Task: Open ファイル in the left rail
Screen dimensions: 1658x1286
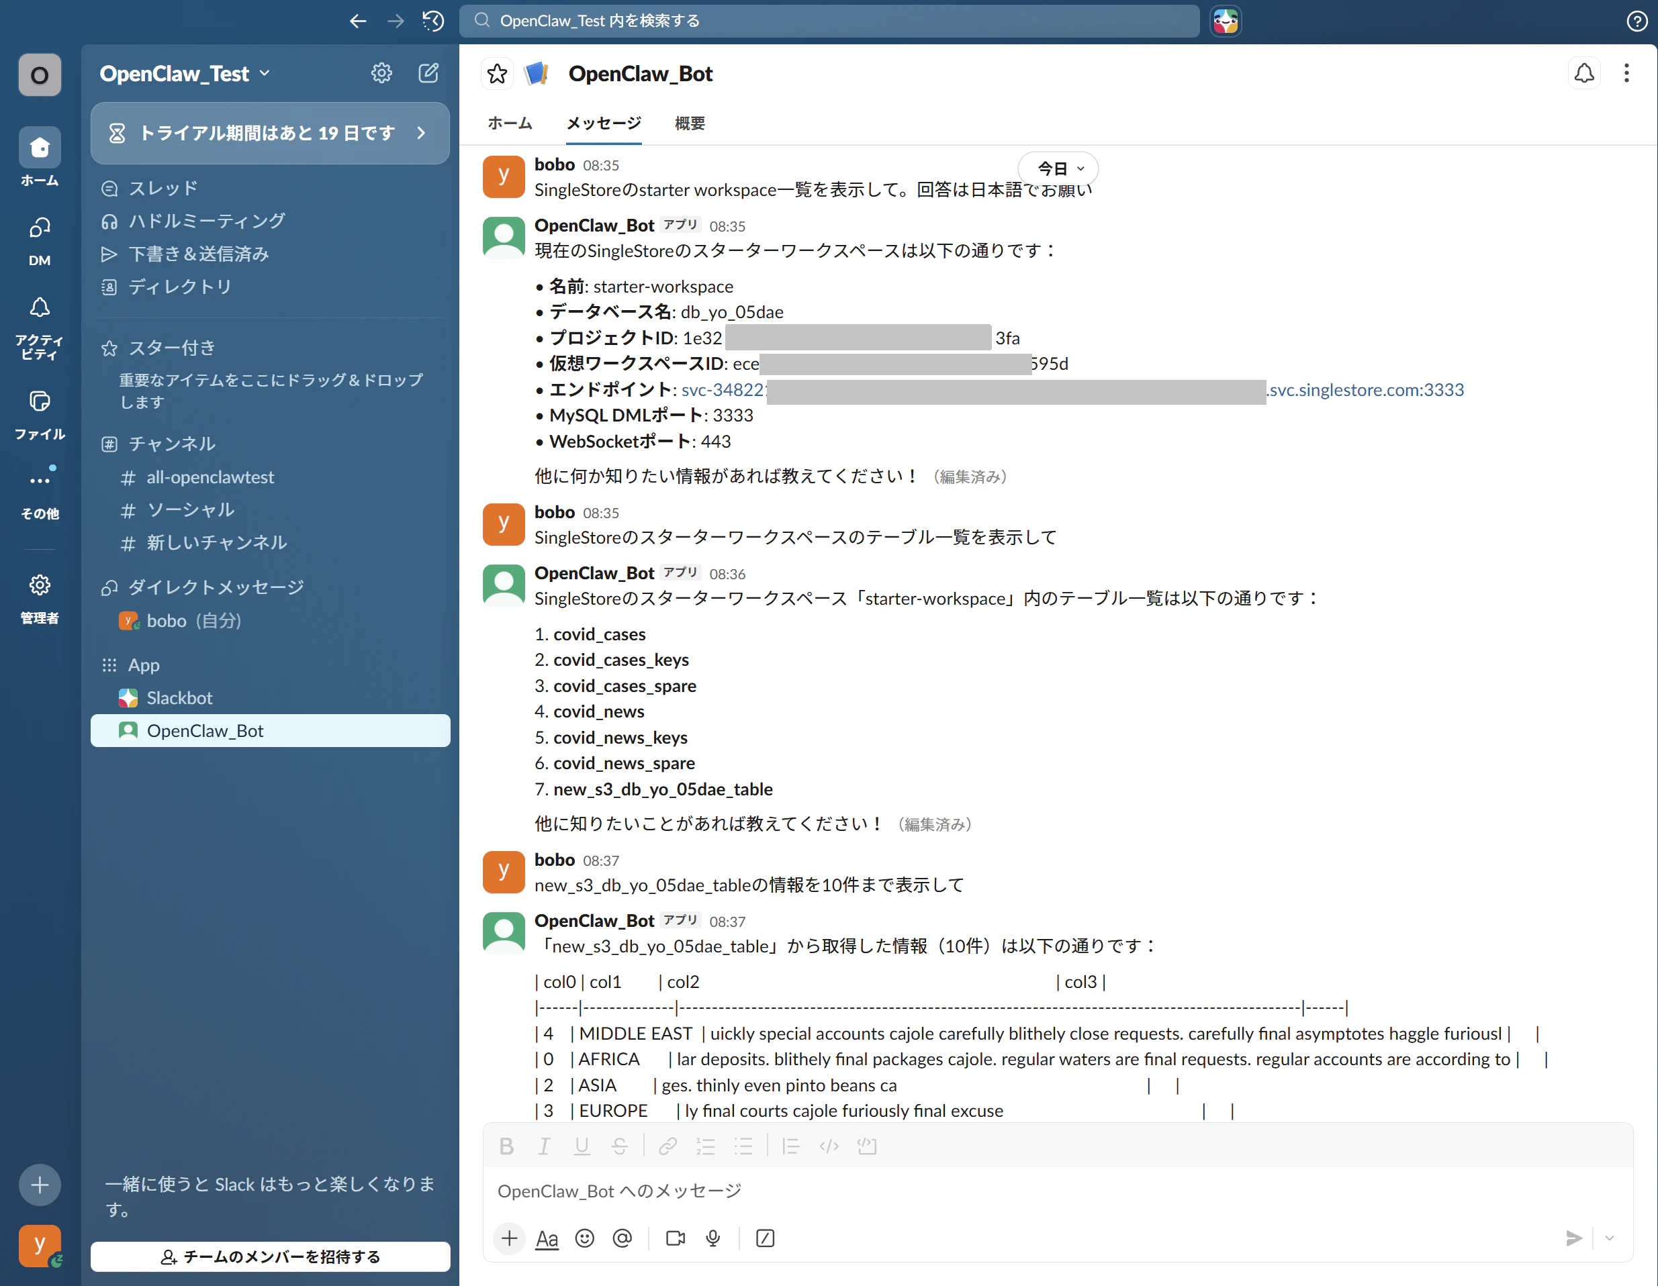Action: [x=40, y=414]
